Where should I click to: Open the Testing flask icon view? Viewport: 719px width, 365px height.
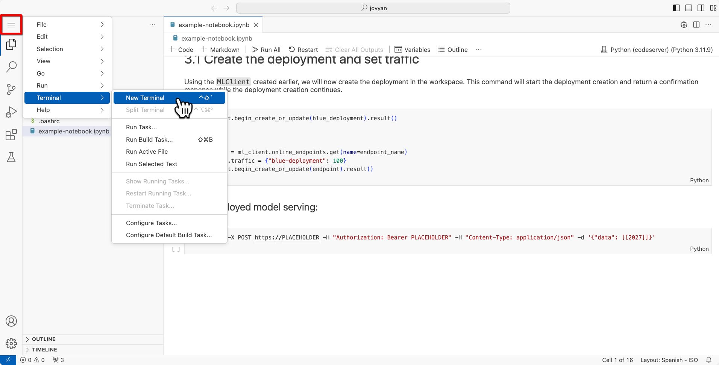(x=11, y=157)
